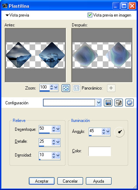Image resolution: width=138 pixels, height=190 pixels.
Task: Randomize parameters with the dice icon
Action: [119, 103]
